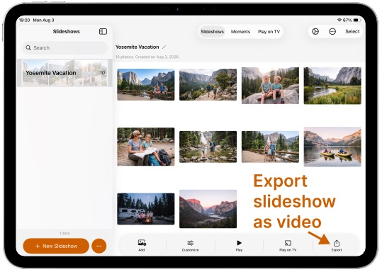382x272 pixels.
Task: Open two laughing kids on rock photo
Action: pyautogui.click(x=270, y=86)
